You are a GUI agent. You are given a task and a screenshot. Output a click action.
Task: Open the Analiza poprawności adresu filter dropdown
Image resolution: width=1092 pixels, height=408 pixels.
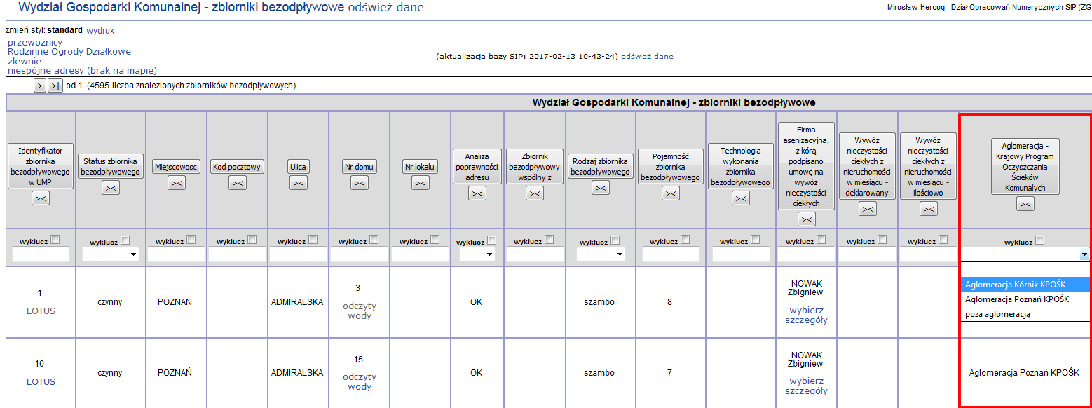coord(477,254)
